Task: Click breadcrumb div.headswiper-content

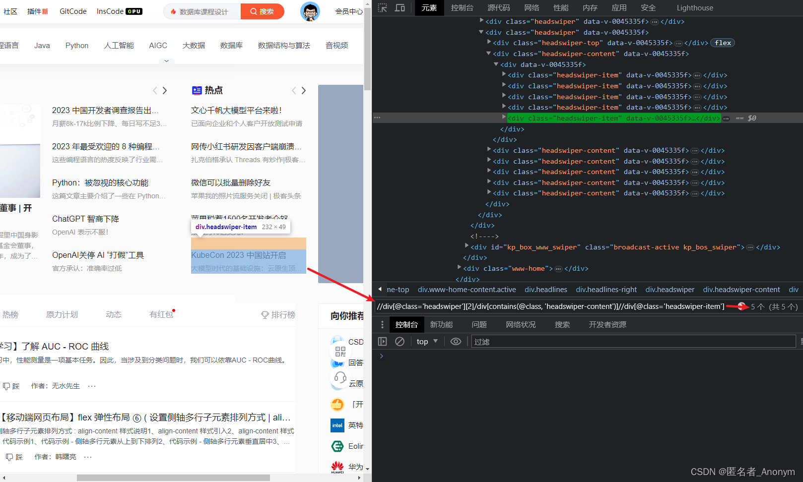Action: (x=741, y=290)
